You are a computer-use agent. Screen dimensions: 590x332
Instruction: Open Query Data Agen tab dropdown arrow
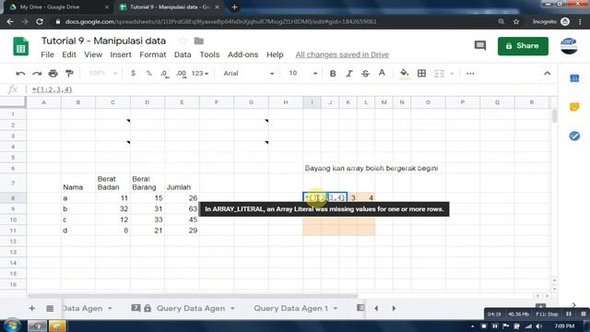pyautogui.click(x=232, y=308)
